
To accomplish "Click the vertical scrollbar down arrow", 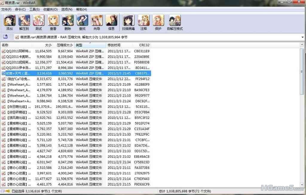I will click(302, 185).
